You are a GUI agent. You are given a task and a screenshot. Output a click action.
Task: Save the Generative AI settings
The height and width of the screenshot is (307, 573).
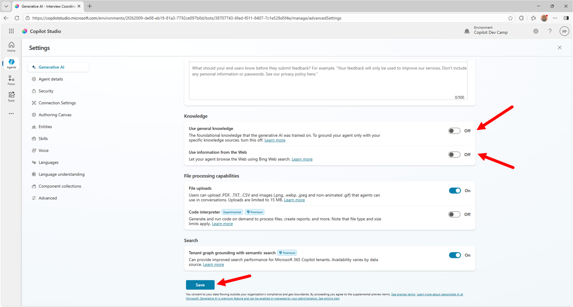tap(200, 285)
